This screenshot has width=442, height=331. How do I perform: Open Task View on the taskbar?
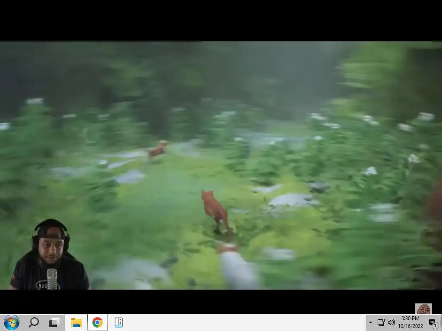(54, 322)
